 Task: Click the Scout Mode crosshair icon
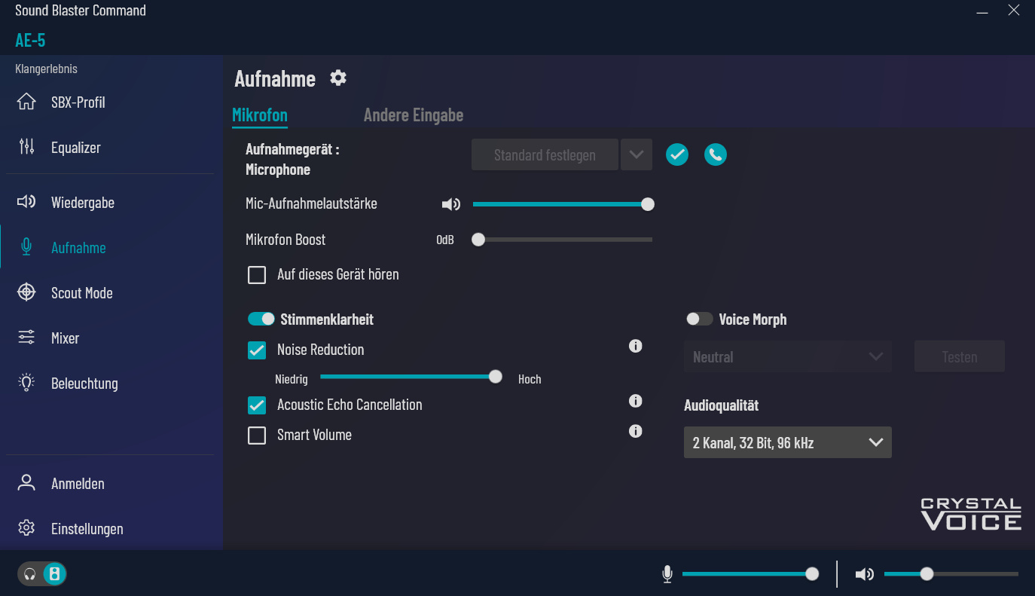(x=26, y=292)
